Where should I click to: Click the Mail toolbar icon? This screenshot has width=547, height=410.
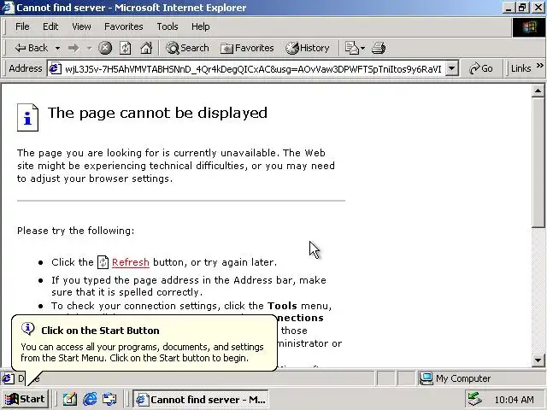click(351, 48)
